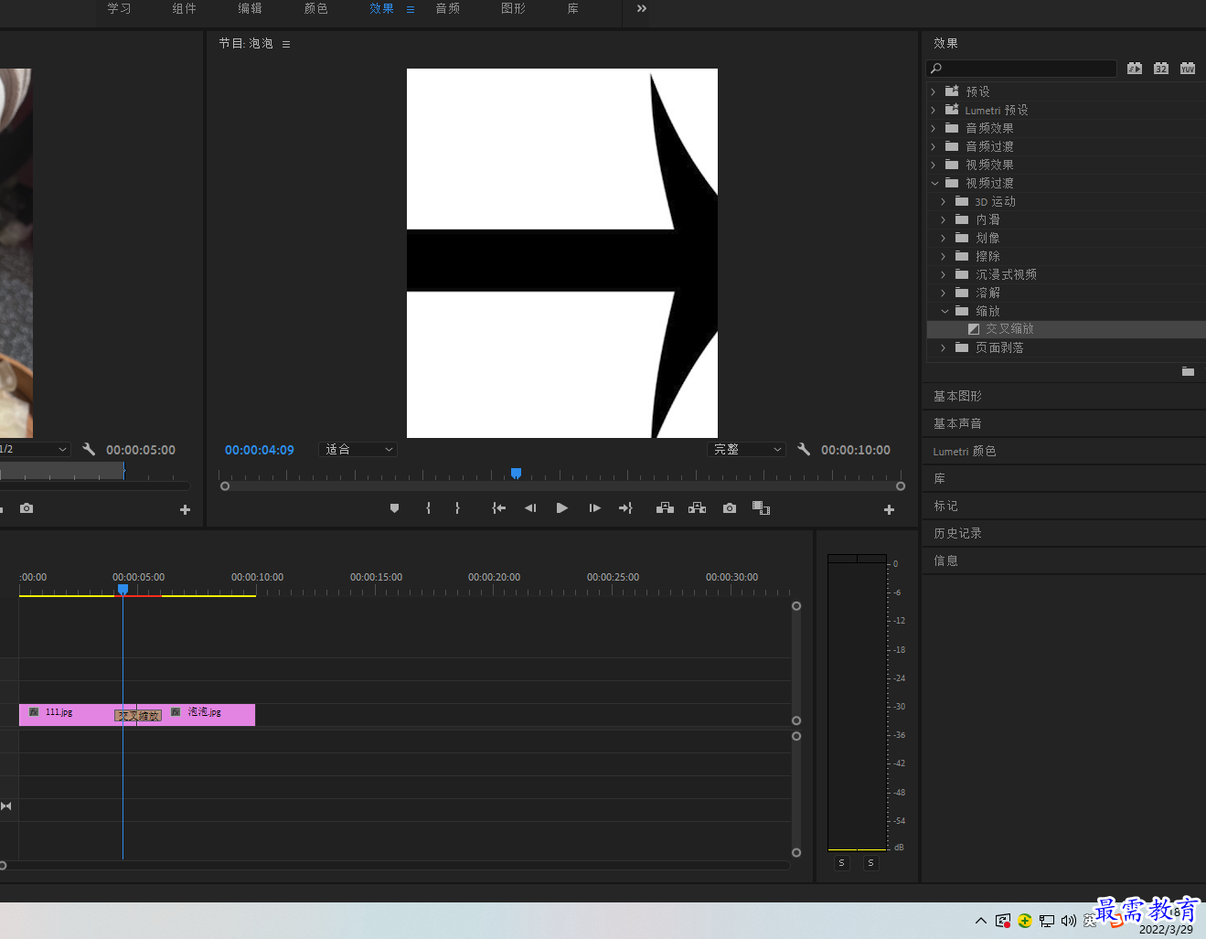
Task: Switch to the 编辑 workspace tab
Action: coord(250,8)
